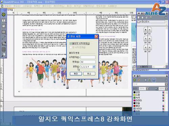Click QuarkXPress document icon left of 파일 menu
The height and width of the screenshot is (126, 169).
2,6
